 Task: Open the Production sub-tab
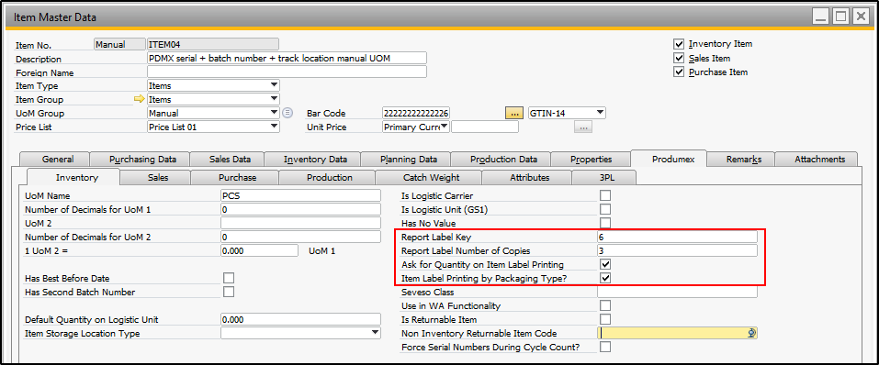[x=330, y=178]
